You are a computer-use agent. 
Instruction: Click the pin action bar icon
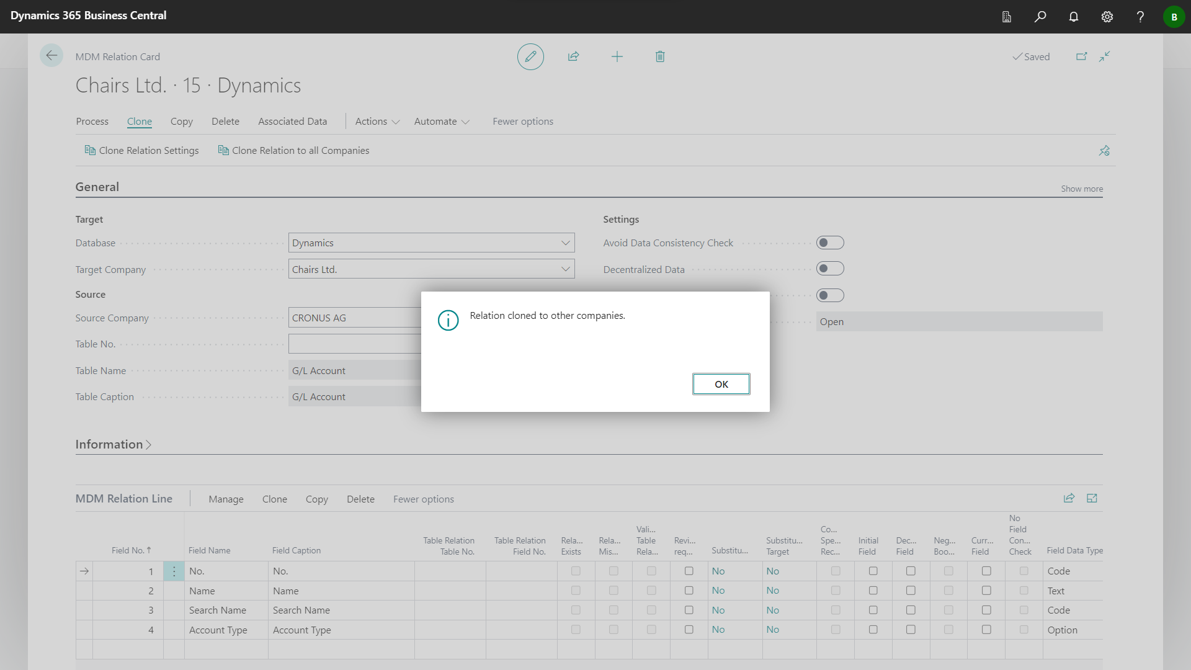click(x=1104, y=151)
